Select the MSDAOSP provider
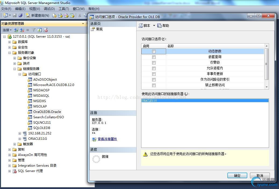 tap(41, 90)
